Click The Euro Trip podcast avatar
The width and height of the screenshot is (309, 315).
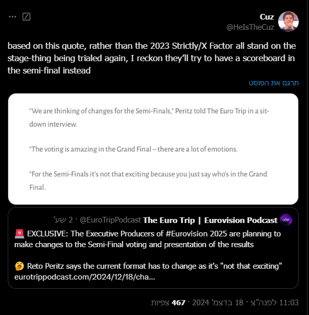click(x=286, y=220)
